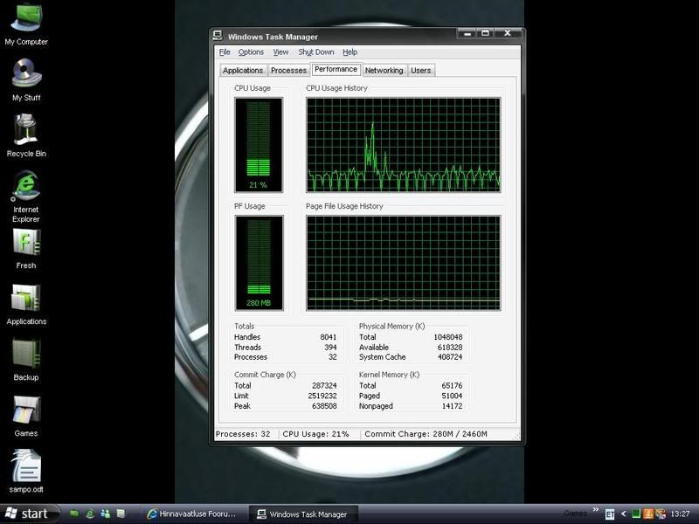Click the ET language indicator in the taskbar
699x524 pixels.
609,514
